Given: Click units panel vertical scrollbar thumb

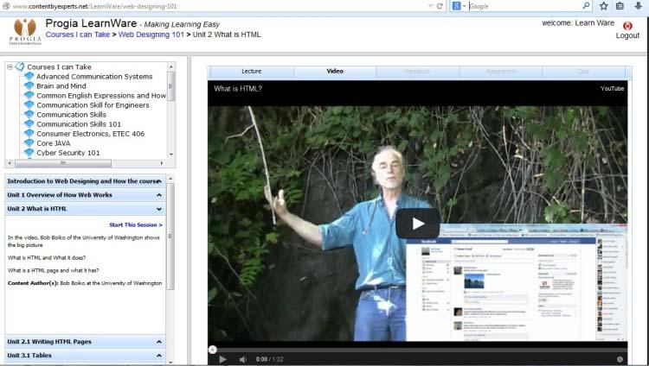Looking at the screenshot, I should point(170,237).
